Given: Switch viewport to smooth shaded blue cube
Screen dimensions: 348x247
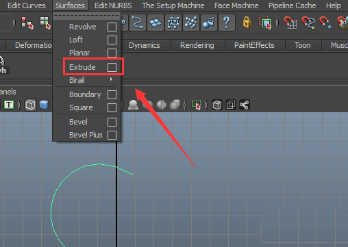Looking at the screenshot, I should (x=44, y=105).
